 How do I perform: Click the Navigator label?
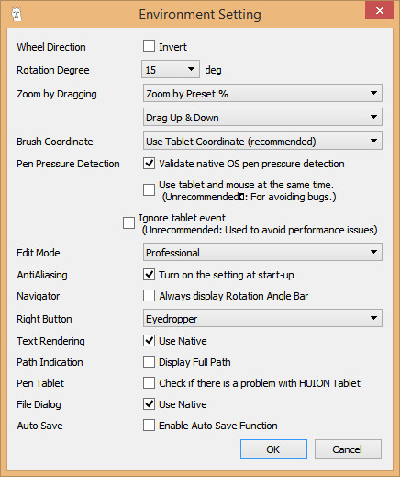tap(39, 296)
